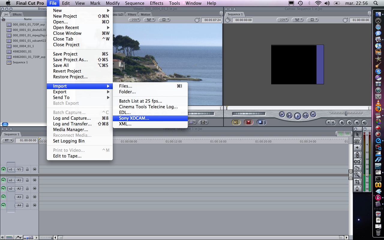Select the Roll edit tool
The width and height of the screenshot is (384, 240).
coord(357,154)
